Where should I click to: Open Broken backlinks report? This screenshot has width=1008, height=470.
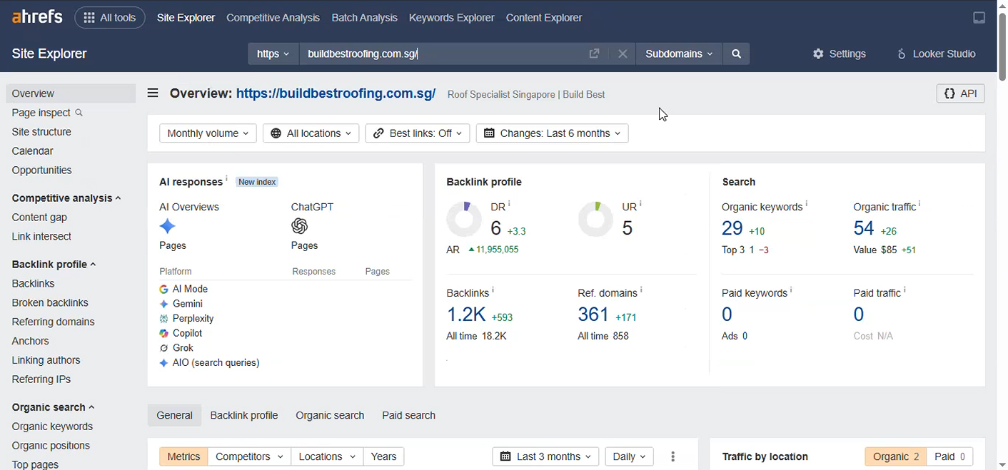(50, 303)
